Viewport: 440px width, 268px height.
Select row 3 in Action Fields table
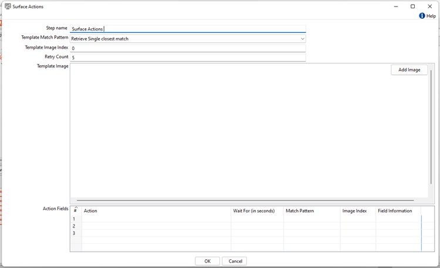pos(75,233)
